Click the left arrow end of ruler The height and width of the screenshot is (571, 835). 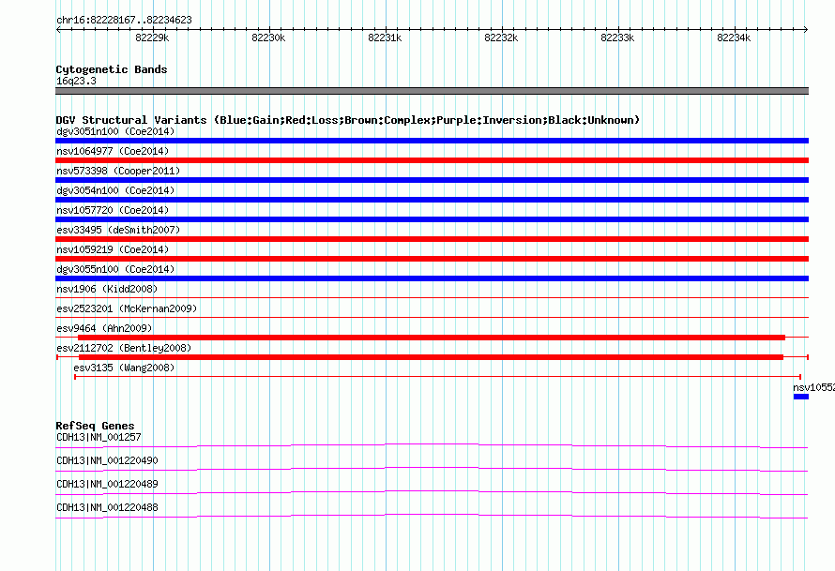(x=58, y=29)
